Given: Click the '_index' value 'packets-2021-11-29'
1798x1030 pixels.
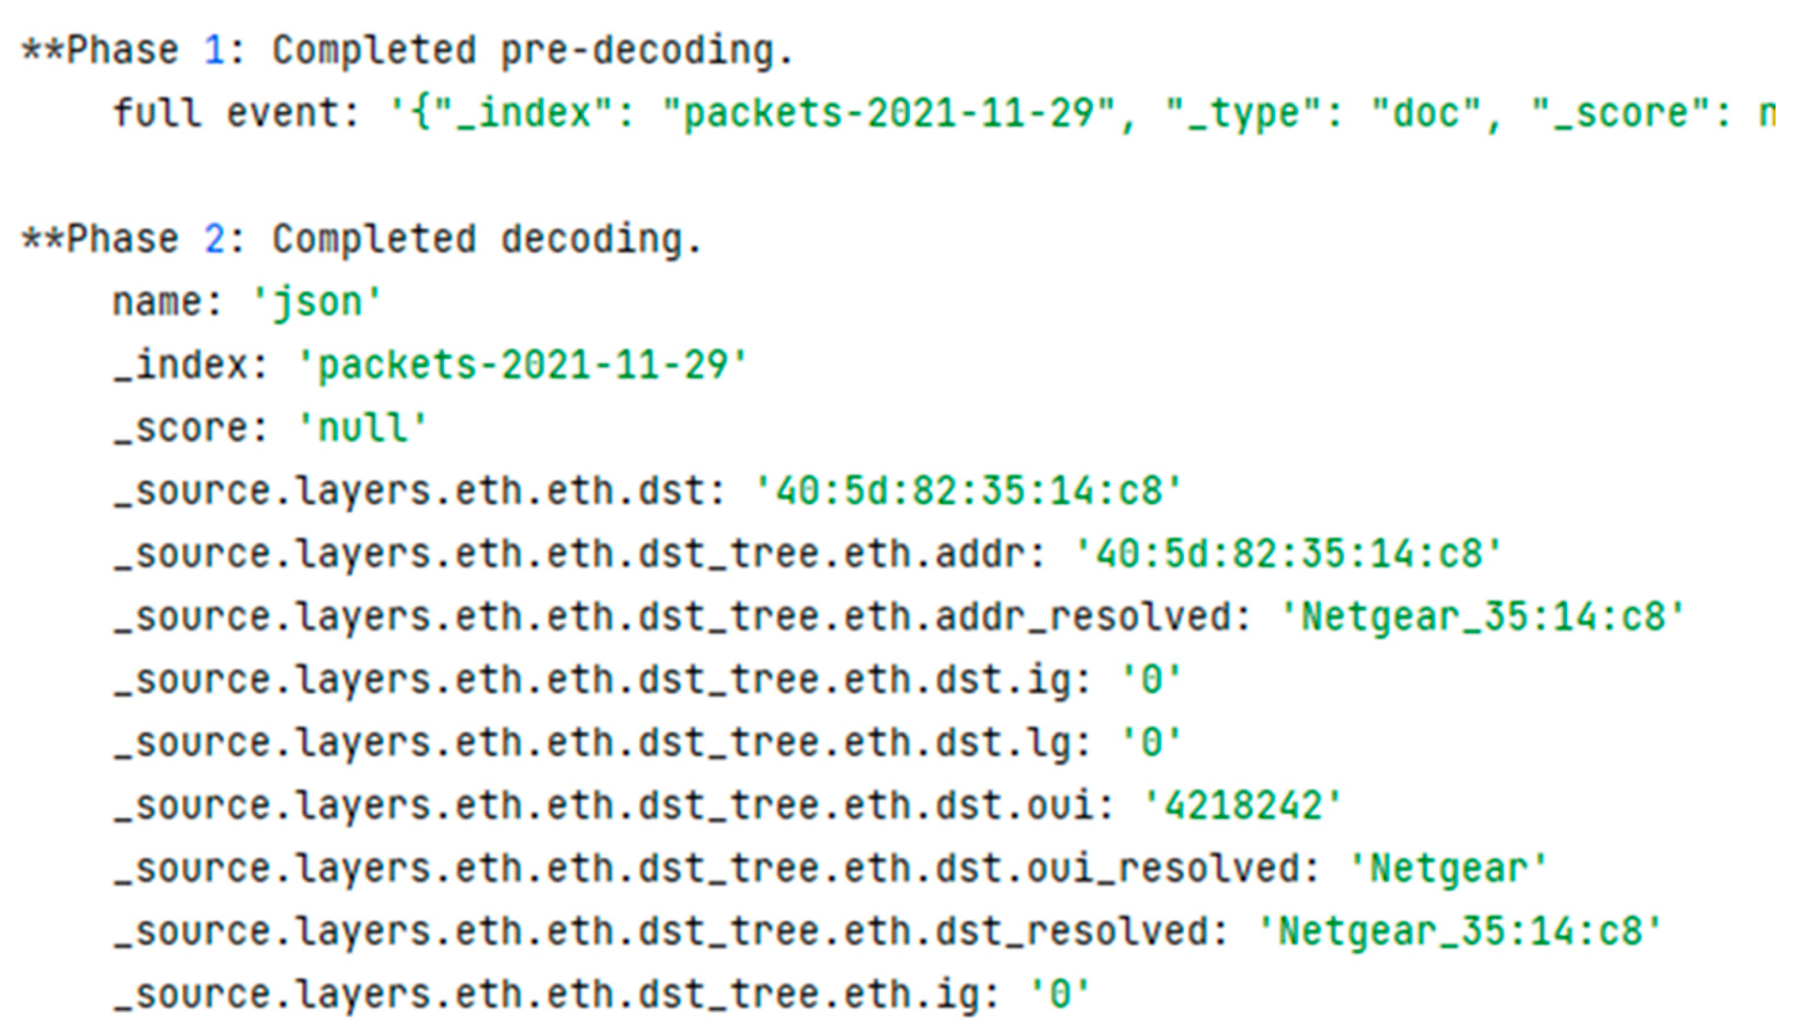Looking at the screenshot, I should (x=522, y=365).
